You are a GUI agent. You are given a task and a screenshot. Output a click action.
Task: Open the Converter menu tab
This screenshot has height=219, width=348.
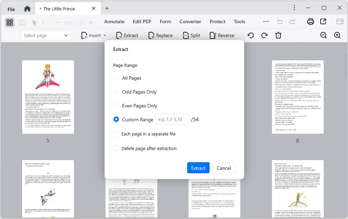click(190, 21)
